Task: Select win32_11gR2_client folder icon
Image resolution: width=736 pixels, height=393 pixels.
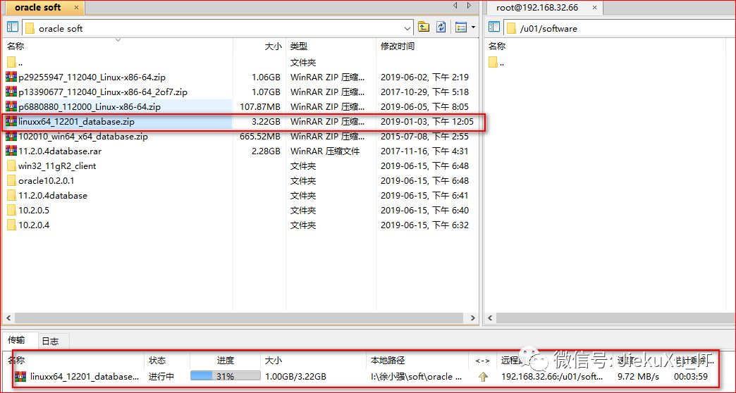Action: [12, 166]
